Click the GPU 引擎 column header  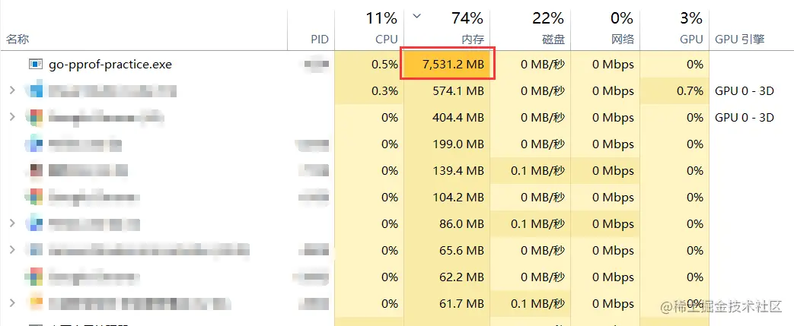click(738, 39)
